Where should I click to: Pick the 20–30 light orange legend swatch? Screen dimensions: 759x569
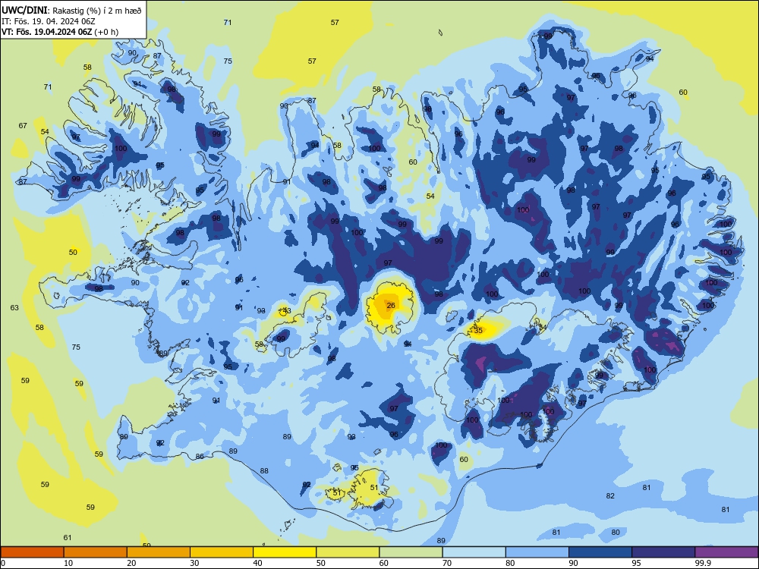(x=159, y=552)
